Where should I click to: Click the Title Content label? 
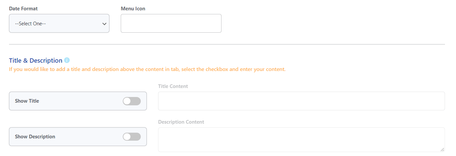click(x=173, y=86)
